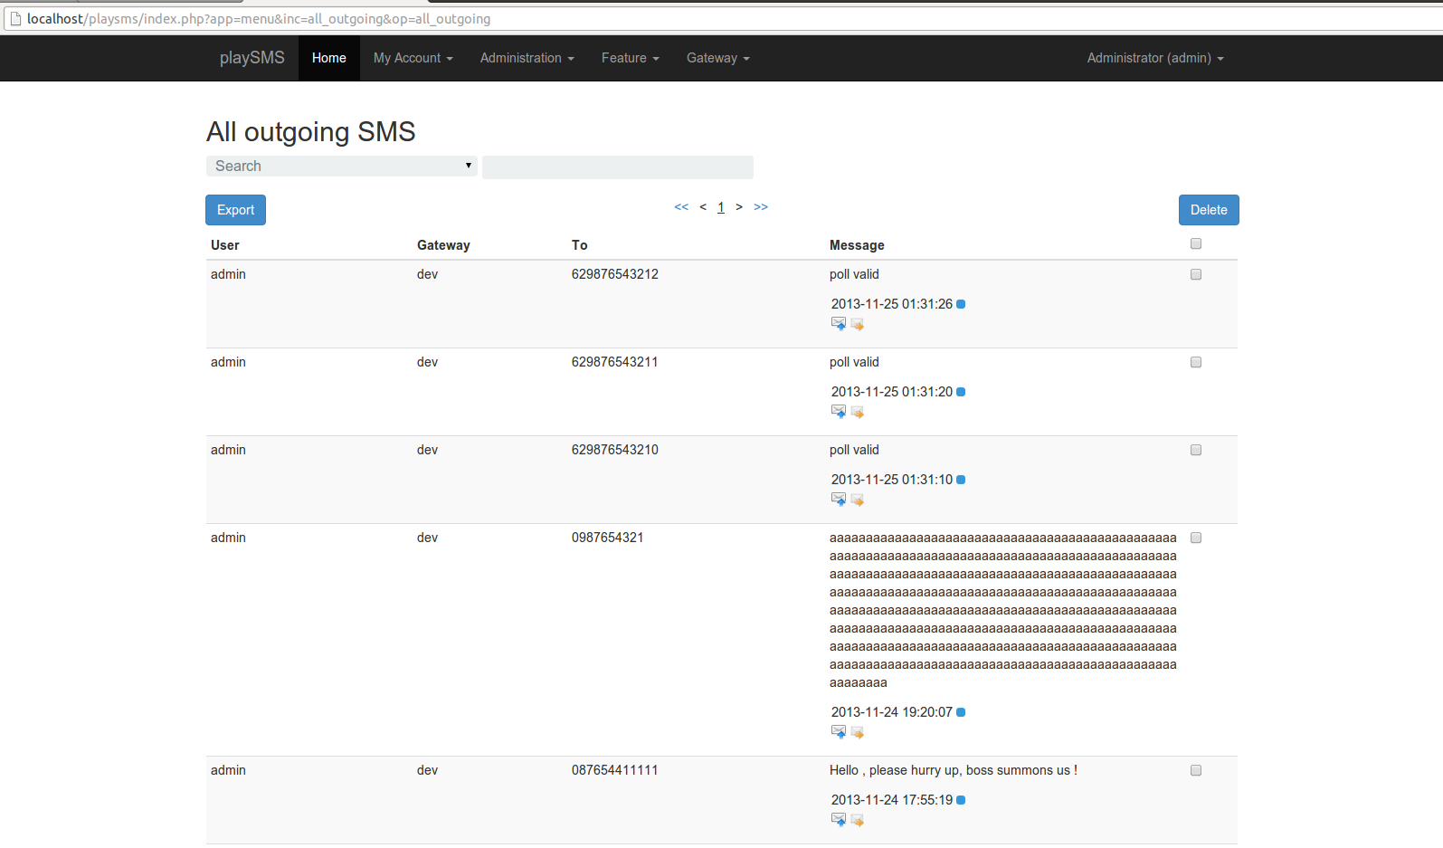Click blue status square beside 19:20:07 timestamp
The height and width of the screenshot is (848, 1443).
(961, 712)
